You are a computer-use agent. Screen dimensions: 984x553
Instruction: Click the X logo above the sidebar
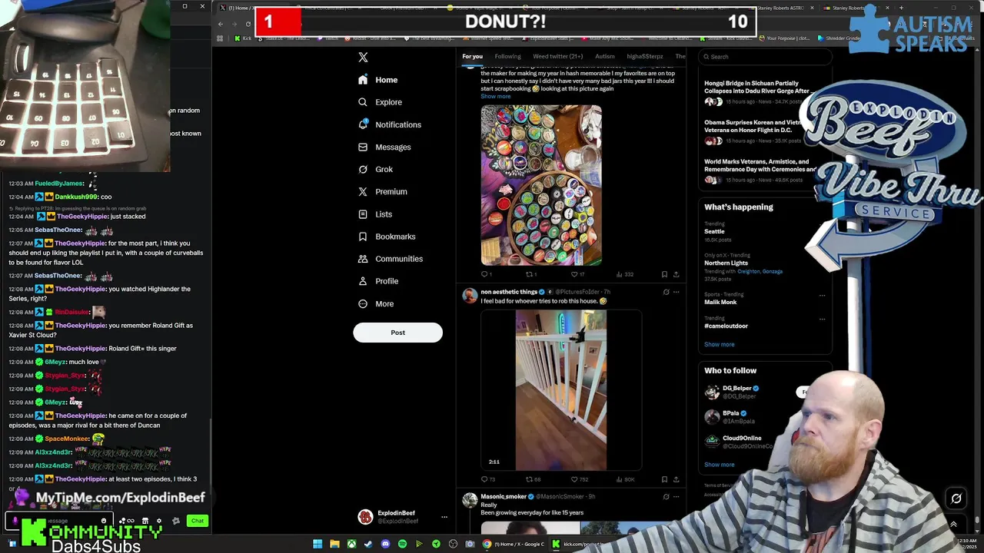coord(363,57)
